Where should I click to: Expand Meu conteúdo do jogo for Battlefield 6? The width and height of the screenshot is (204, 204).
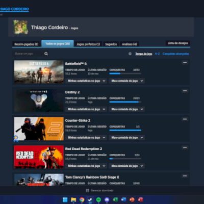coord(127,81)
